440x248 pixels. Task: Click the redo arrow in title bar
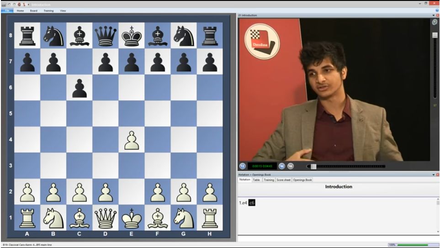13,4
